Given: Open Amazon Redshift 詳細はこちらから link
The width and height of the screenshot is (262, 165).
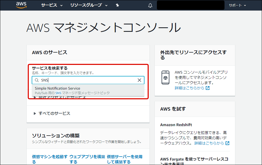Looking at the screenshot, I should coord(209,143).
